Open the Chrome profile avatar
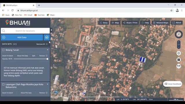Screen dimensions: 185x104 [x=177, y=10]
